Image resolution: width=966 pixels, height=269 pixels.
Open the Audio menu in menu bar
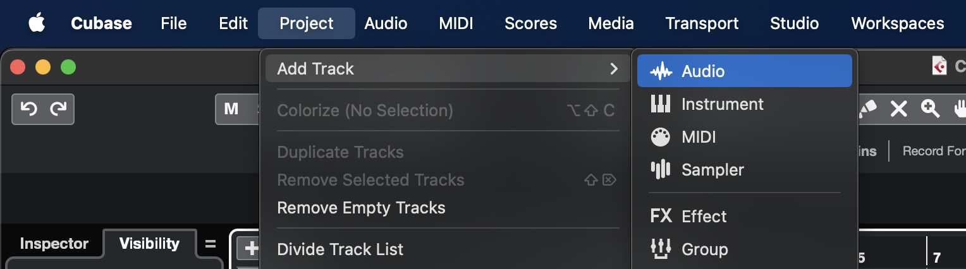click(386, 23)
